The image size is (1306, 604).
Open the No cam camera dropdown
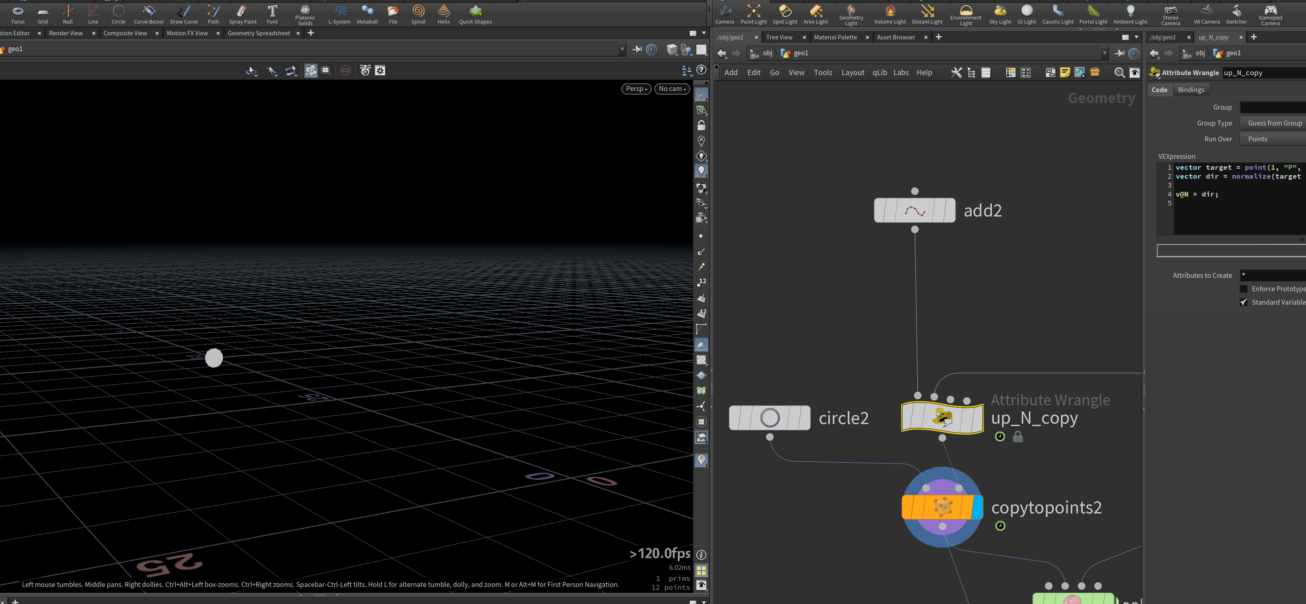[672, 89]
